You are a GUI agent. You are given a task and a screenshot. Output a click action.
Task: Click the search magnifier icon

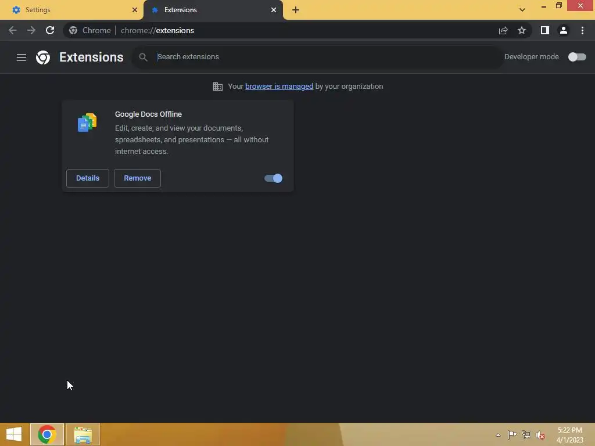pyautogui.click(x=143, y=57)
